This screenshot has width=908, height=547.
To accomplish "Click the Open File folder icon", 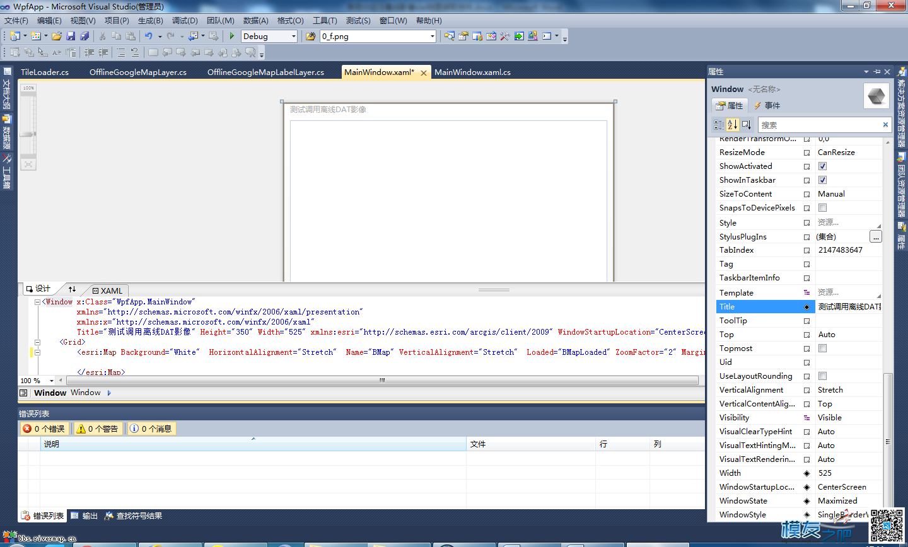I will pos(57,37).
